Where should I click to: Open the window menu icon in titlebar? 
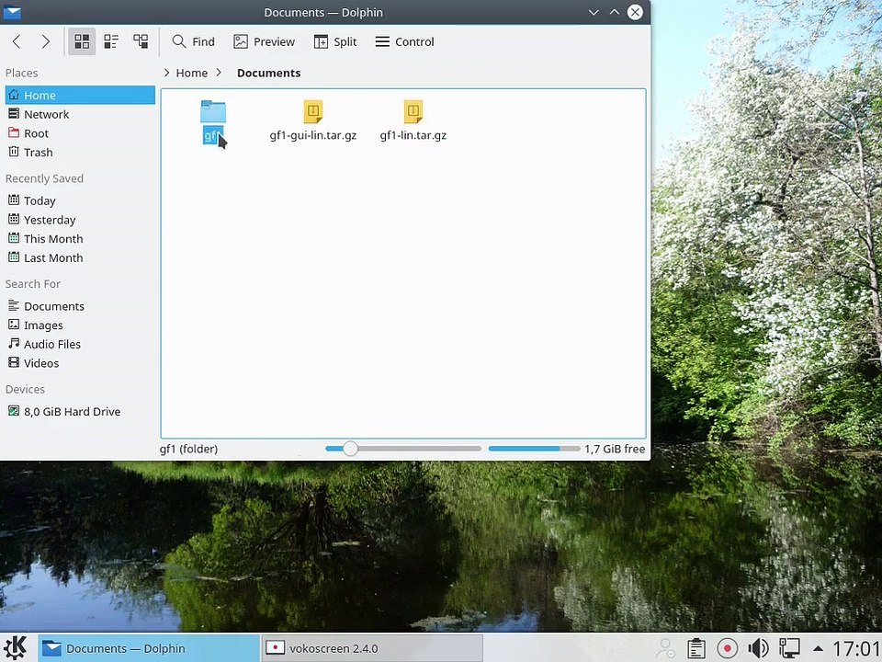pos(11,12)
